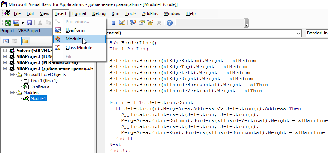Image resolution: width=328 pixels, height=153 pixels.
Task: Click the Reset (stop) toolbar icon
Action: pyautogui.click(x=113, y=23)
